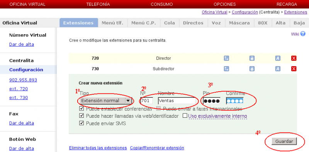Delete extension 730 with red X
Screen dimensions: 309x152
coord(294,69)
